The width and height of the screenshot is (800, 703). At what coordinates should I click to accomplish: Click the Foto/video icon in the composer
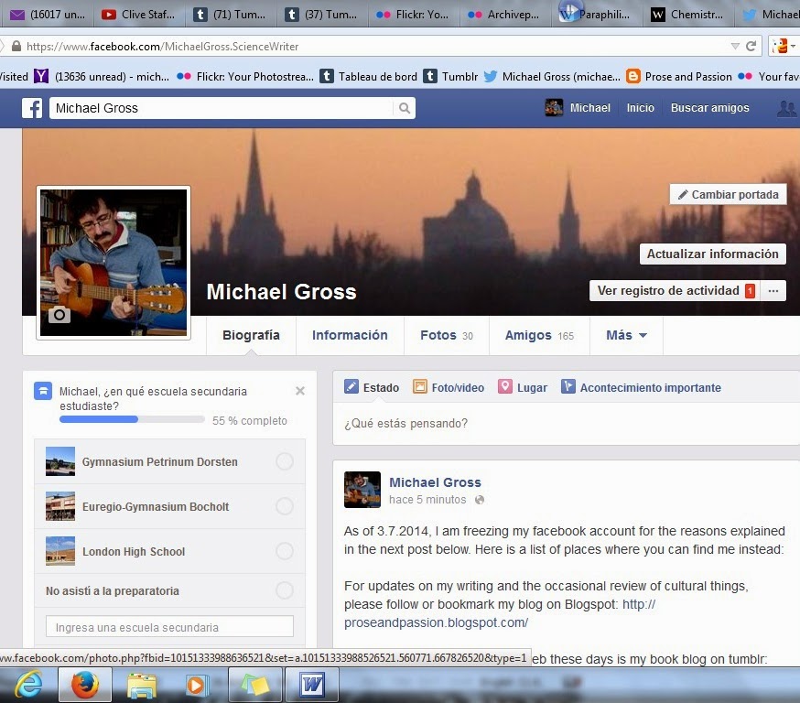pos(419,386)
